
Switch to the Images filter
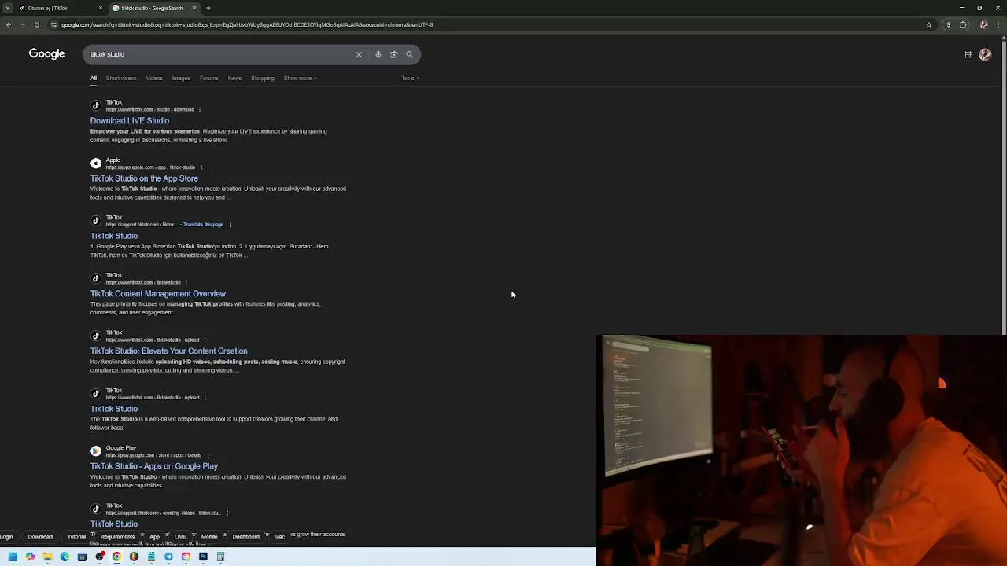click(181, 78)
